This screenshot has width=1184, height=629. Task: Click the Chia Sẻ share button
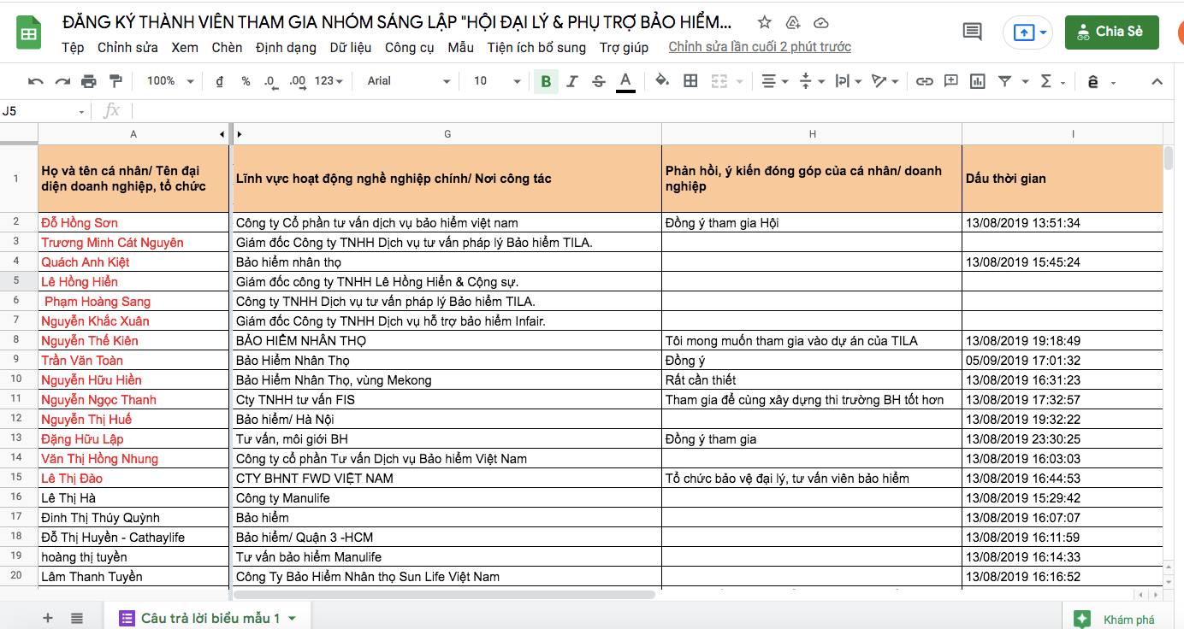click(x=1111, y=32)
